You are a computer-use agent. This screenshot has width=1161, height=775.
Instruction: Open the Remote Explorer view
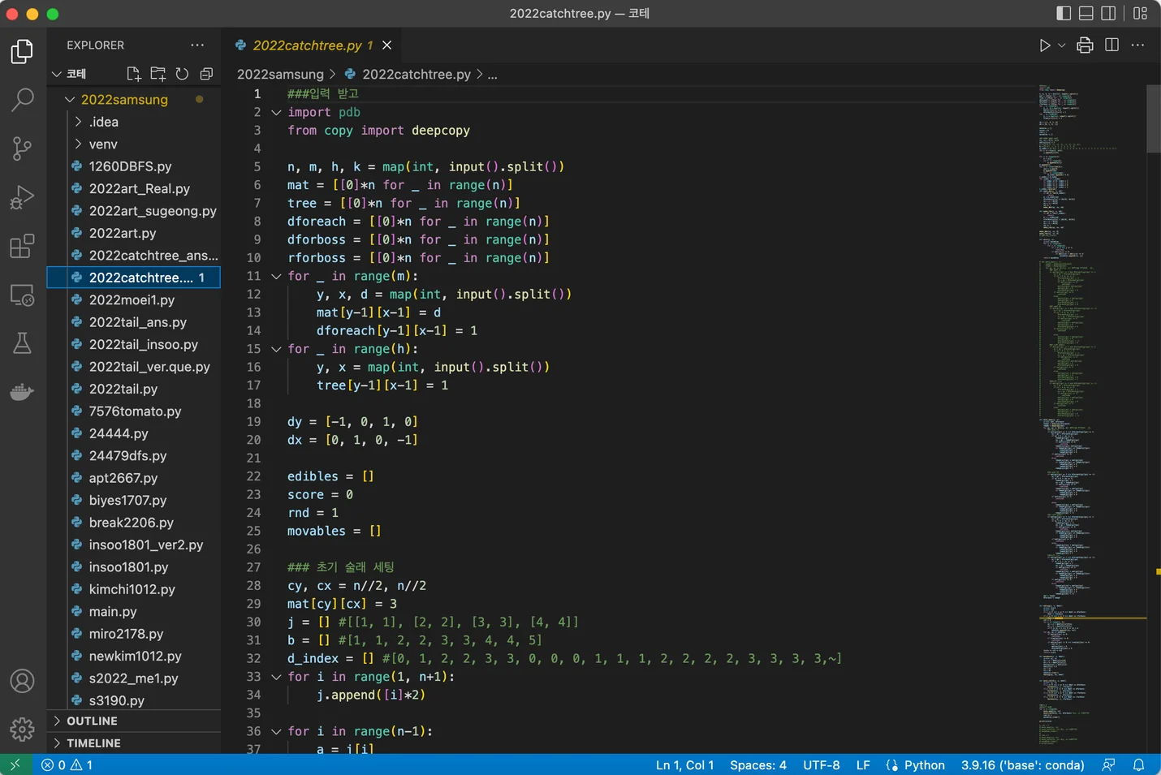(22, 295)
